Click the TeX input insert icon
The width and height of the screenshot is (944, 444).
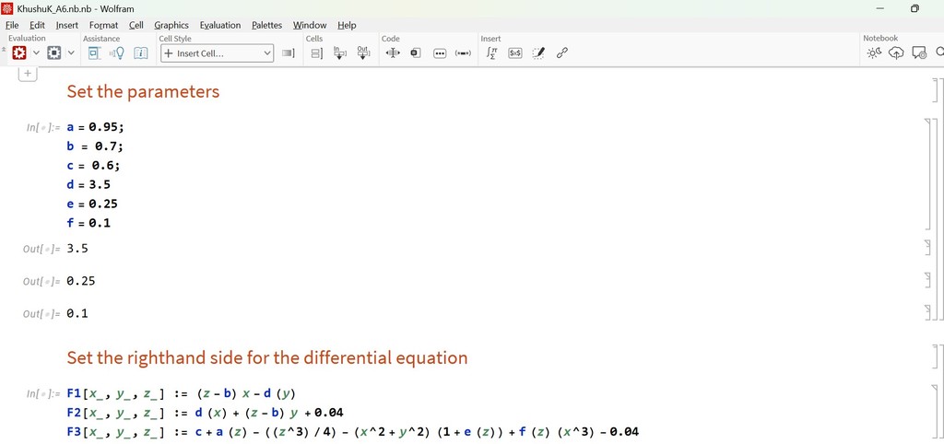(515, 53)
